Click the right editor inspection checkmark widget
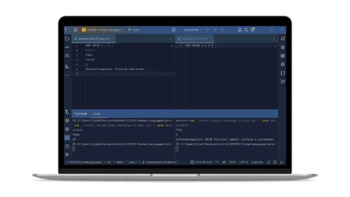Viewport: 350px width, 197px height. [x=275, y=46]
